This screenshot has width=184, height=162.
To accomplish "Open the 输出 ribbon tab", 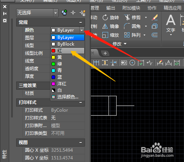I will click(111, 8).
